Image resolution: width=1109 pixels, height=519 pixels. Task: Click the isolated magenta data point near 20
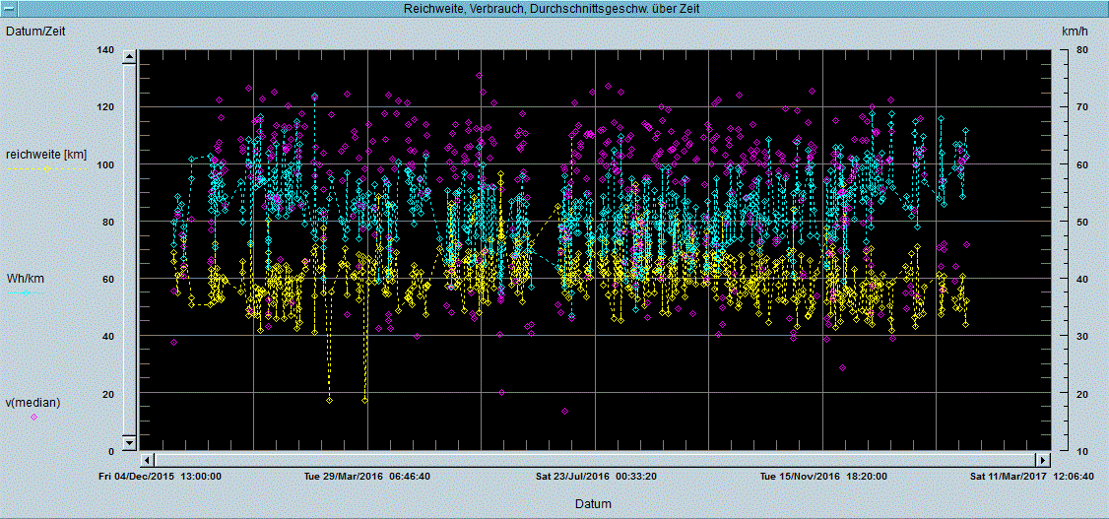pyautogui.click(x=501, y=392)
